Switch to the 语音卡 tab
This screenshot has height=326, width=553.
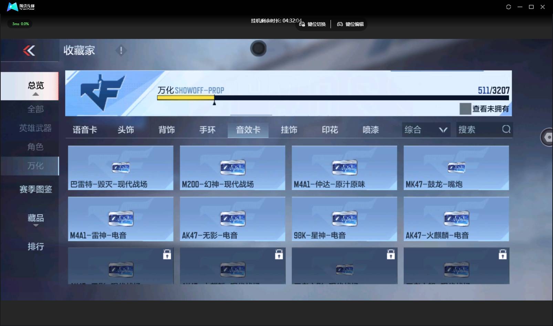click(85, 130)
